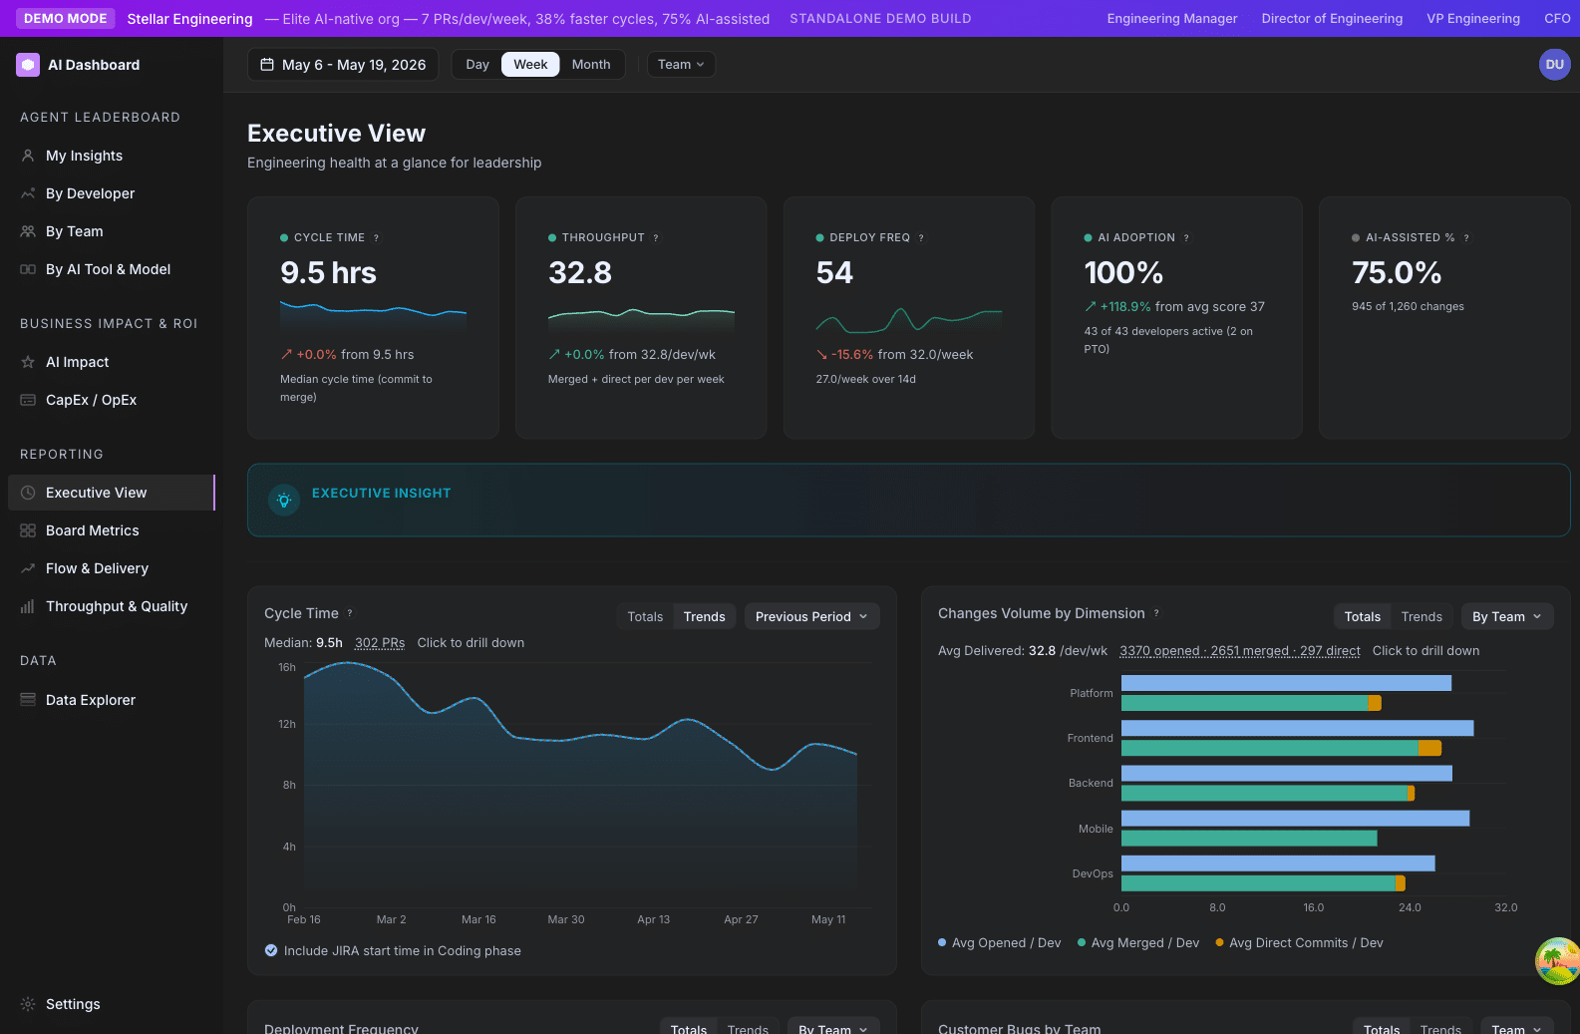Image resolution: width=1580 pixels, height=1034 pixels.
Task: Switch to Engineering Manager role
Action: pos(1172,18)
